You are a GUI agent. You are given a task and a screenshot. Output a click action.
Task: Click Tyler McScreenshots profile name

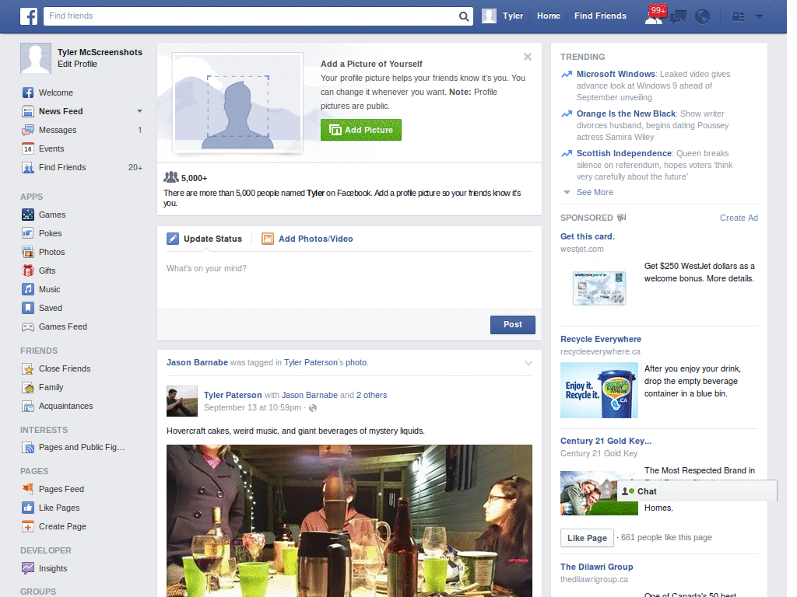pyautogui.click(x=100, y=52)
